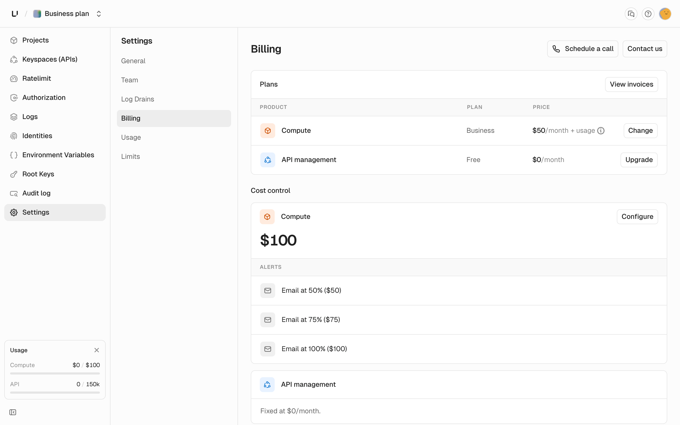Select the Billing settings tab

click(x=174, y=118)
